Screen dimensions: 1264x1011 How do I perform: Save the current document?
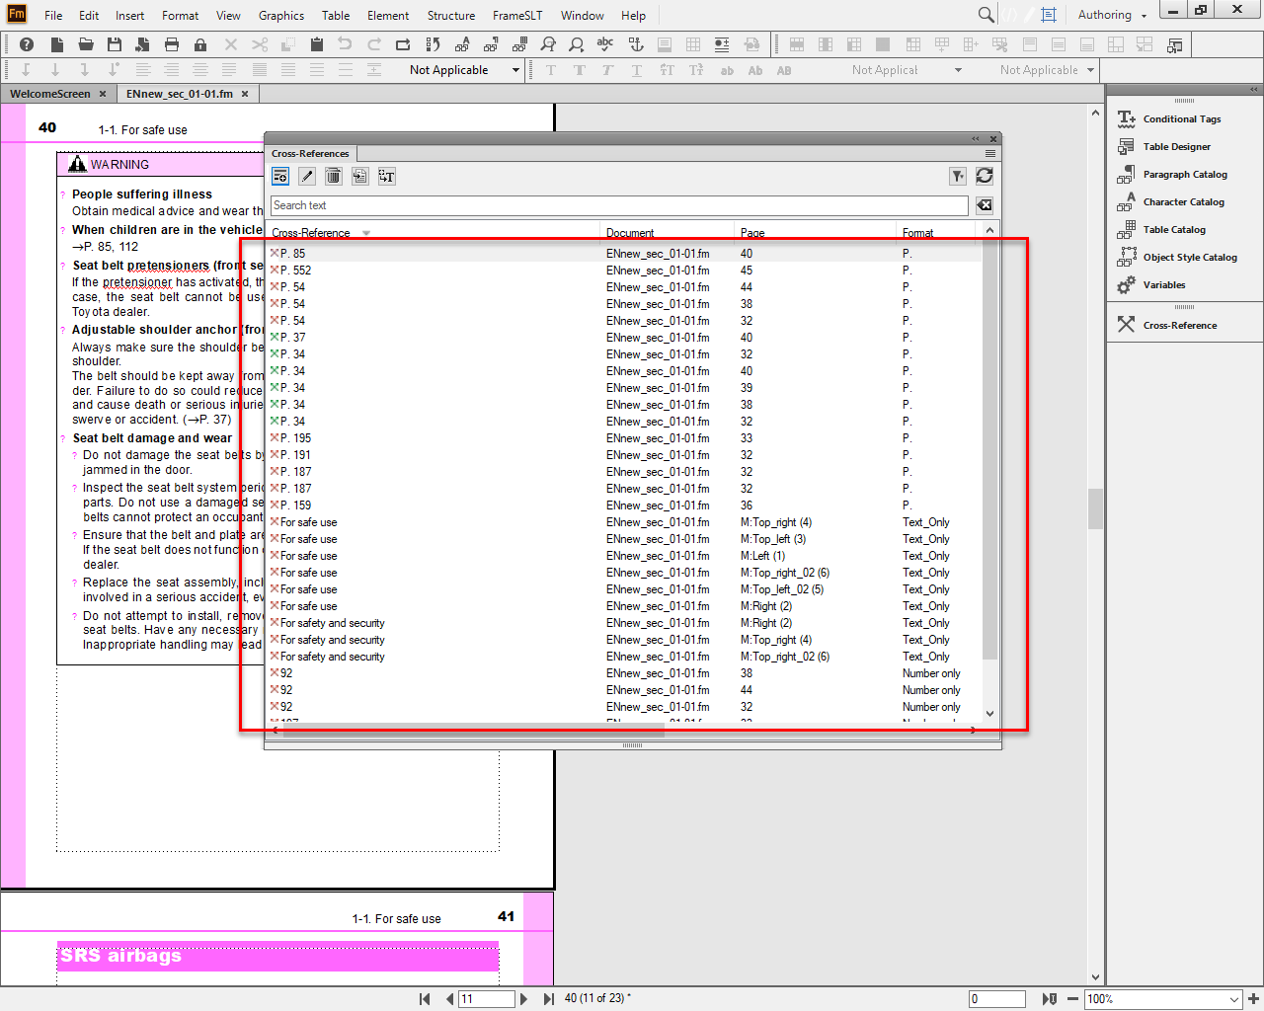(113, 44)
